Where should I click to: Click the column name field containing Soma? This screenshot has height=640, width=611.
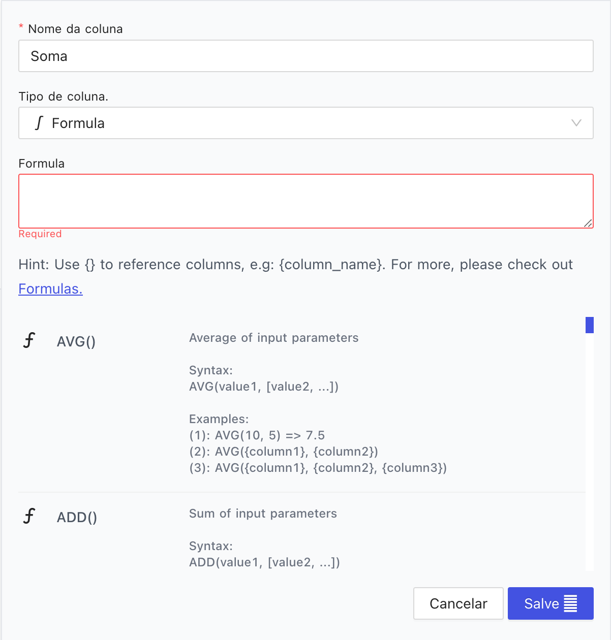(305, 56)
